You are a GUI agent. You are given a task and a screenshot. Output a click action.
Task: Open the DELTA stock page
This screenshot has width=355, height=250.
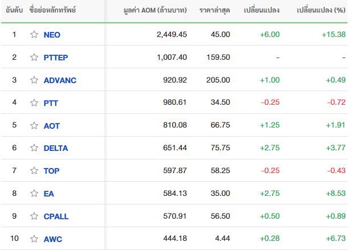click(56, 148)
